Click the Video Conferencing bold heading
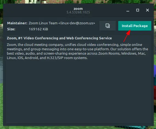Screen dimensions: 156x129 (x=59, y=38)
